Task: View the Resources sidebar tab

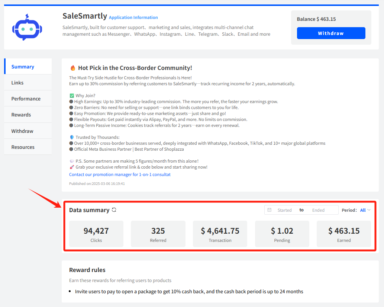Action: [23, 147]
